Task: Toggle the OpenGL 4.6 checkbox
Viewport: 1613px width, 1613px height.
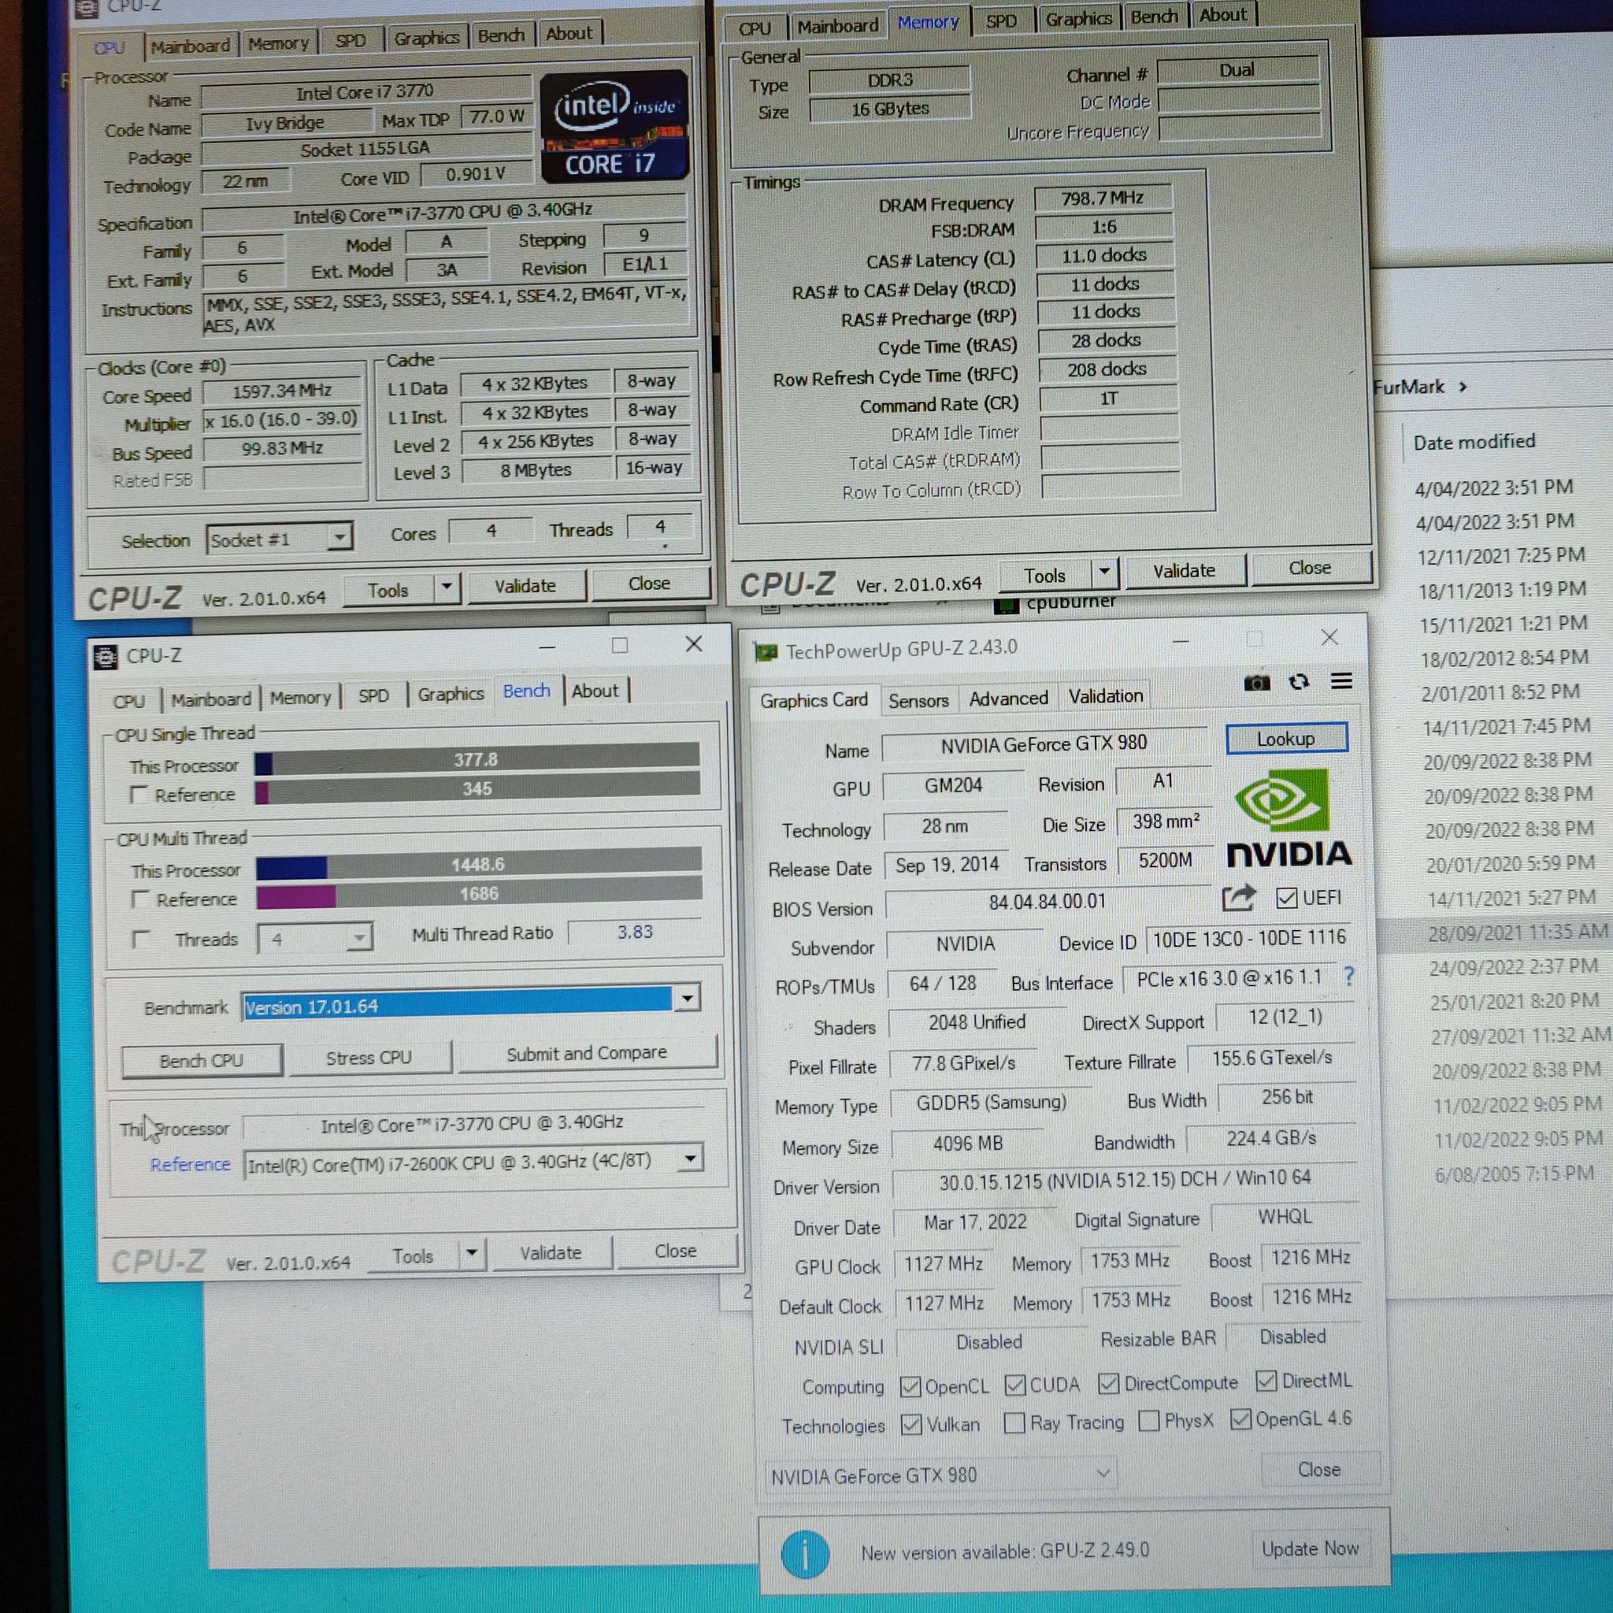Action: (1240, 1418)
